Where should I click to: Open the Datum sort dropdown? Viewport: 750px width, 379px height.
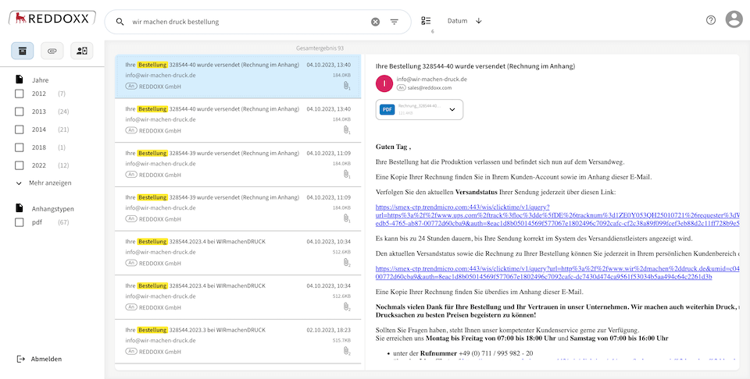(457, 21)
